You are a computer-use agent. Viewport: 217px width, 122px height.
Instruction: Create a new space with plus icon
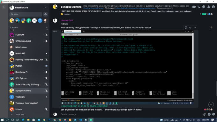[4, 7]
